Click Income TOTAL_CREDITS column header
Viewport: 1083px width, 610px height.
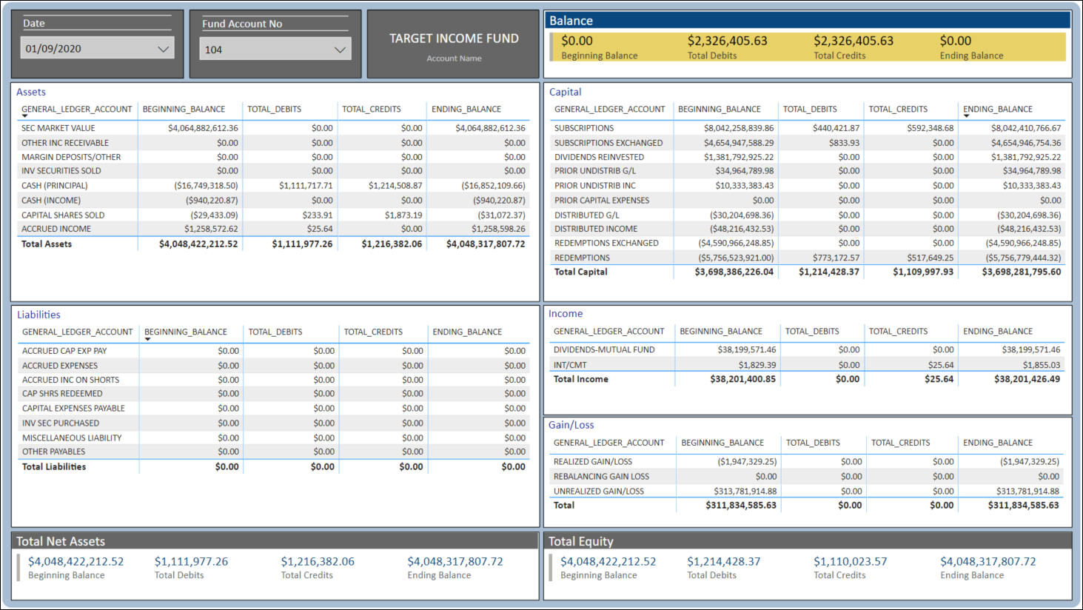pyautogui.click(x=898, y=331)
